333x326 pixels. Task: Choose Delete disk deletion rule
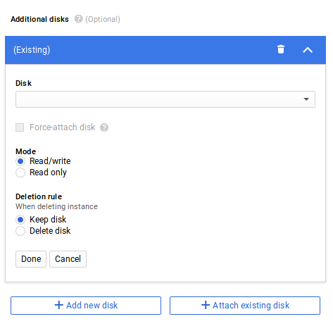tap(20, 231)
